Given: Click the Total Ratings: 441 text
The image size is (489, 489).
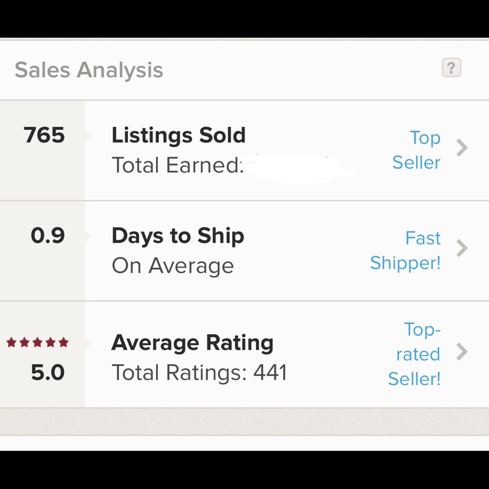Looking at the screenshot, I should pyautogui.click(x=199, y=373).
